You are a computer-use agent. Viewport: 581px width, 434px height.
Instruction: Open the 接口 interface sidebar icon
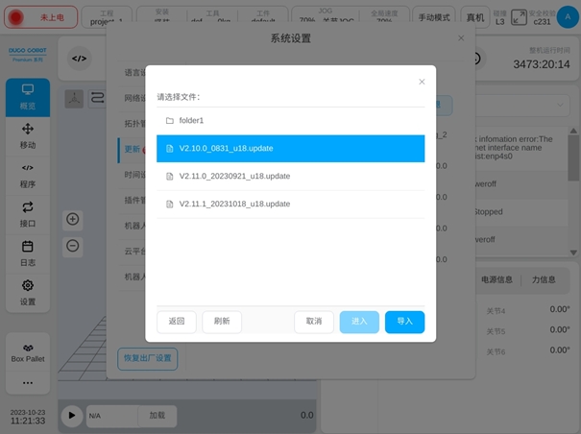[28, 214]
